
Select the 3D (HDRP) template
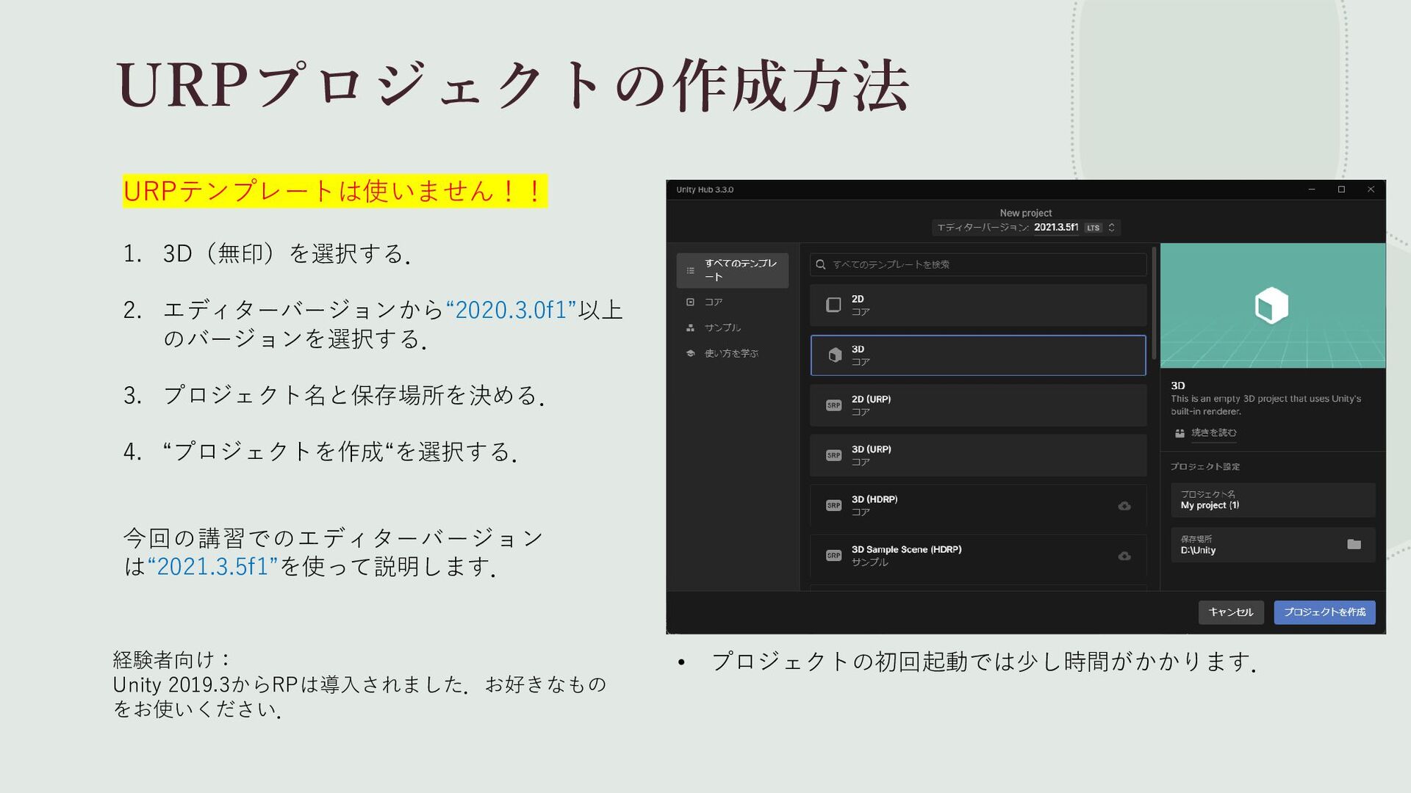click(x=978, y=505)
